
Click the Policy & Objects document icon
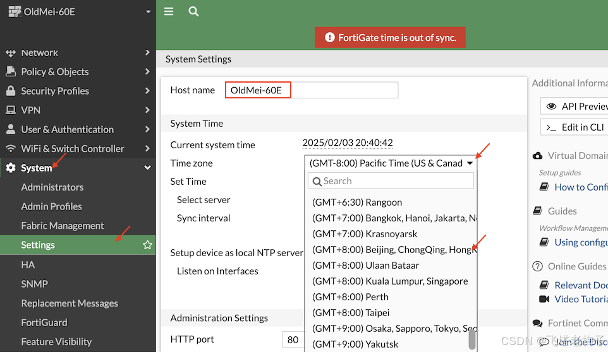point(11,71)
